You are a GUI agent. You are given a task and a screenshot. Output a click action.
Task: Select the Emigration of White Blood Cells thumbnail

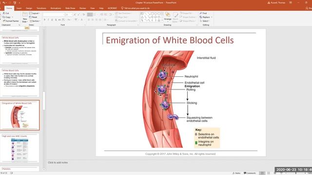click(x=19, y=115)
